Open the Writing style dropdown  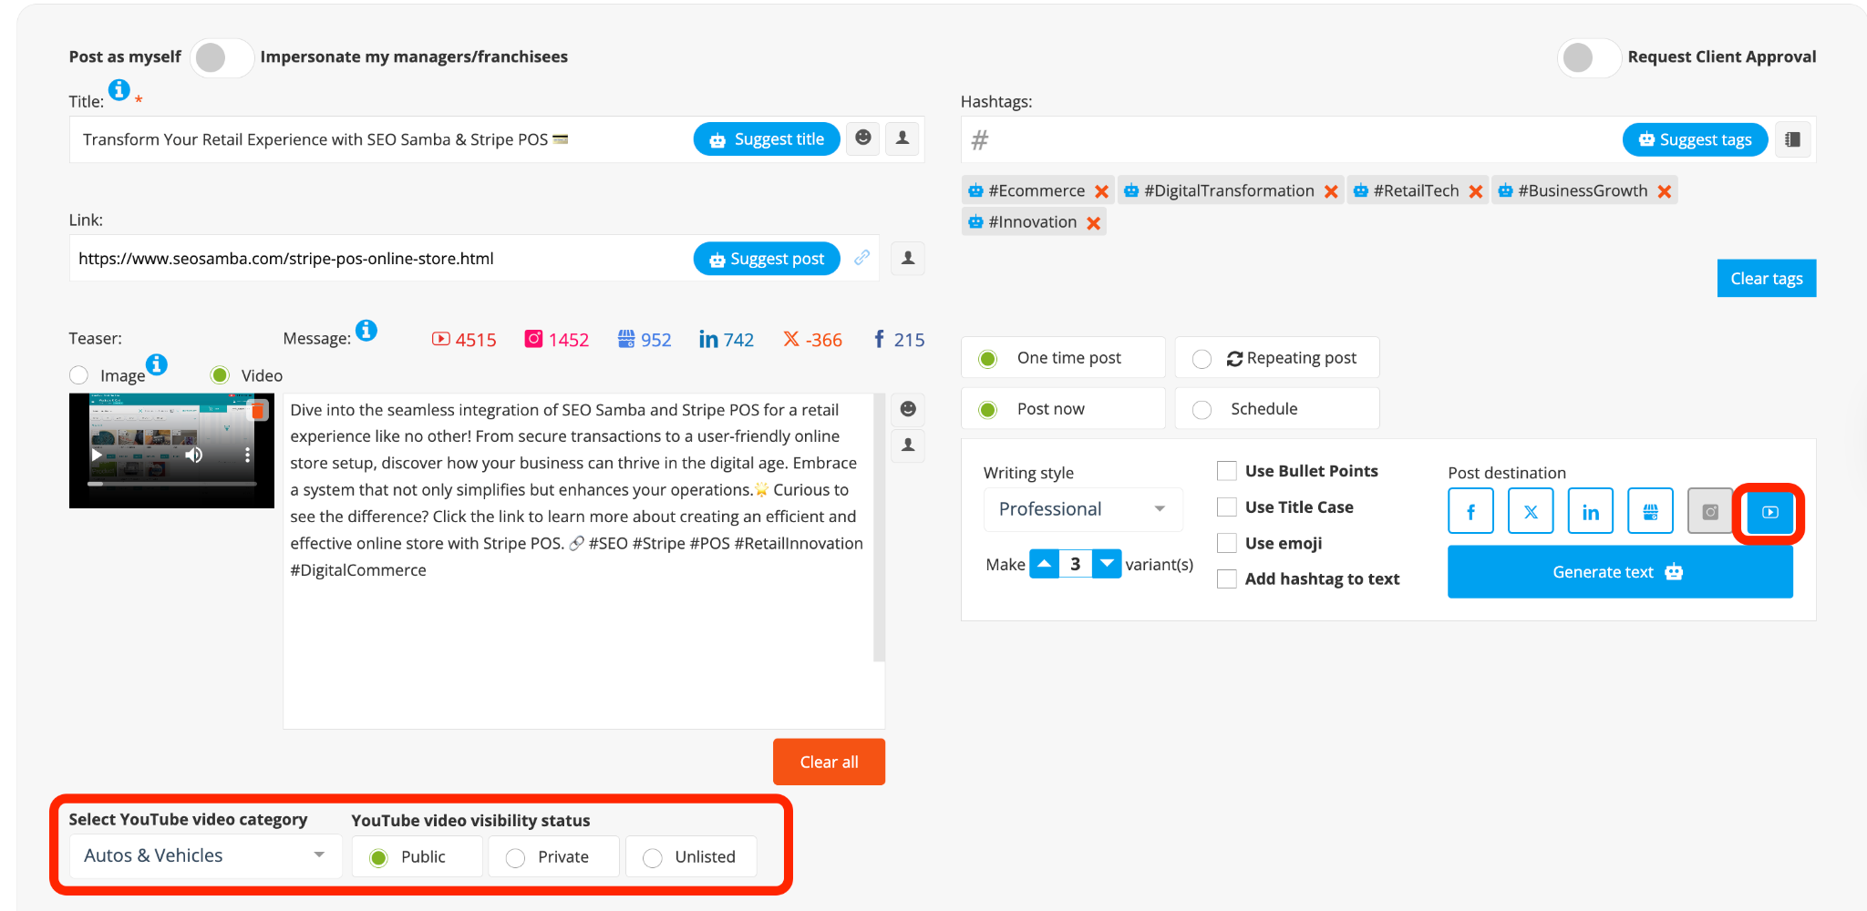pos(1082,509)
